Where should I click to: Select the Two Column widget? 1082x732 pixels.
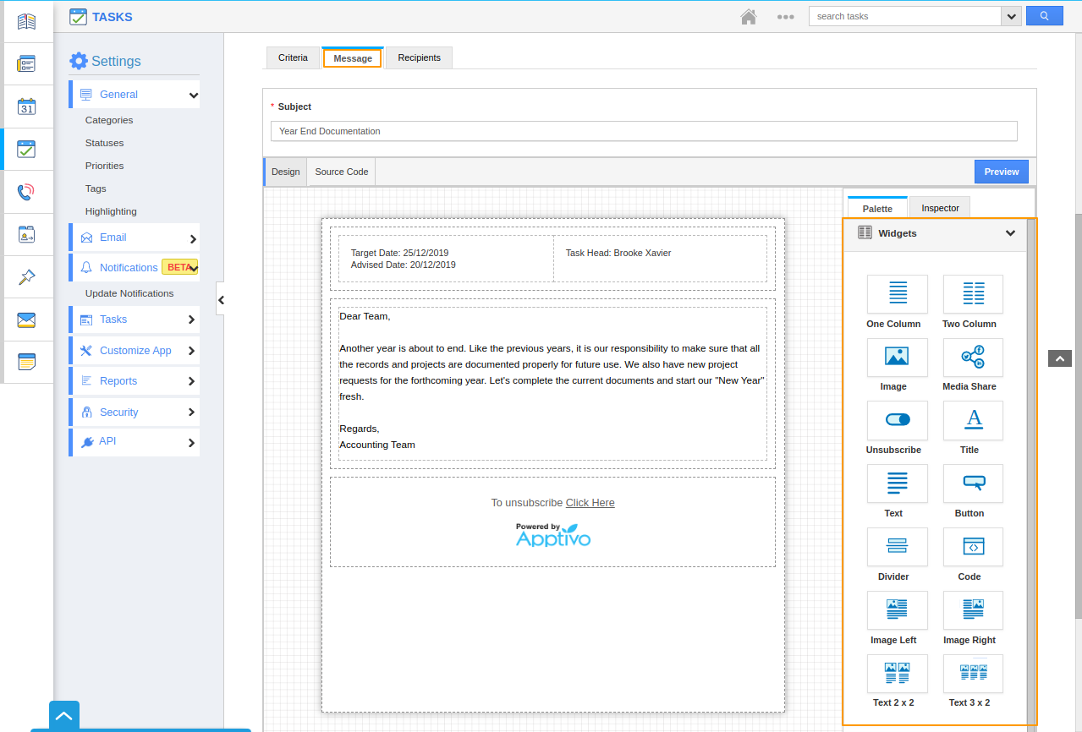pyautogui.click(x=973, y=294)
